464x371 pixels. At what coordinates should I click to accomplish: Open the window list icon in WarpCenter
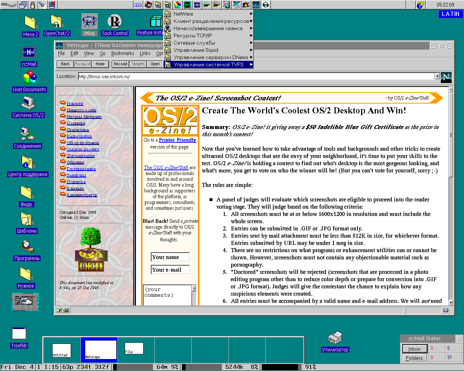coord(23,5)
